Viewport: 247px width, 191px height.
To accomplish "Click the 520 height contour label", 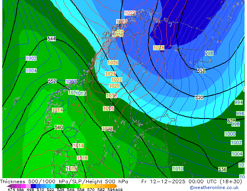I will coord(199,97).
